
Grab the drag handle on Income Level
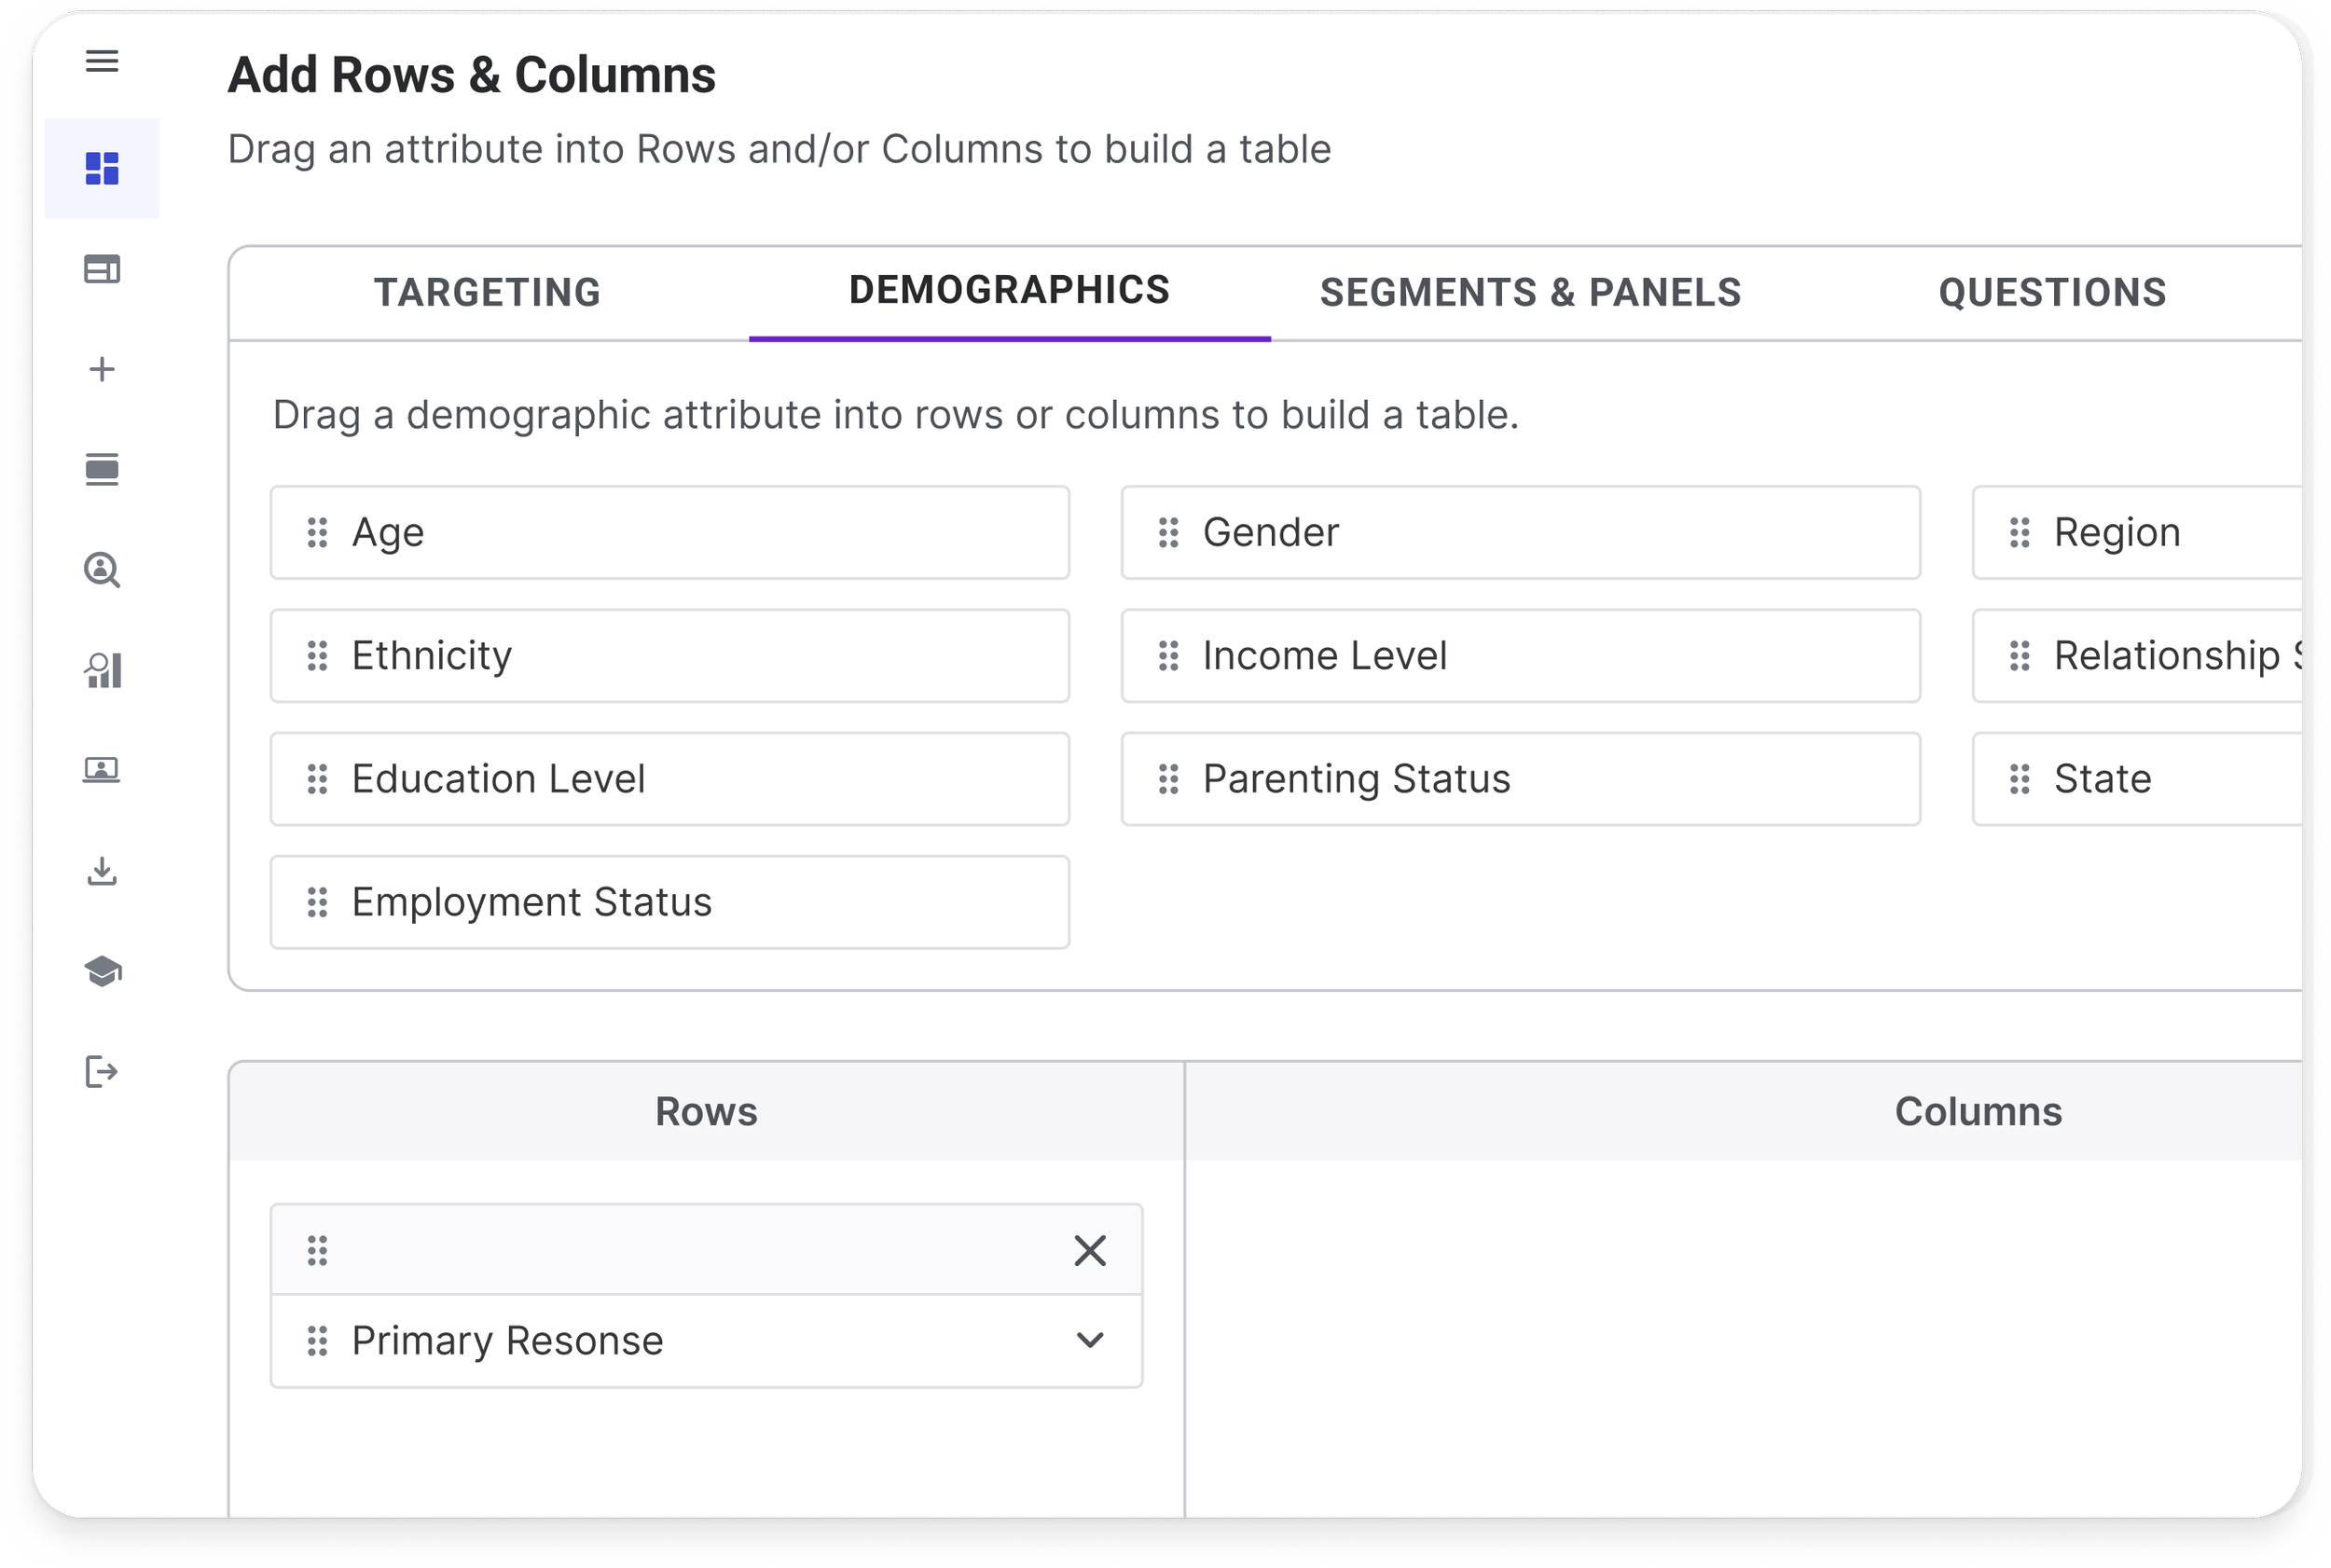[x=1168, y=656]
